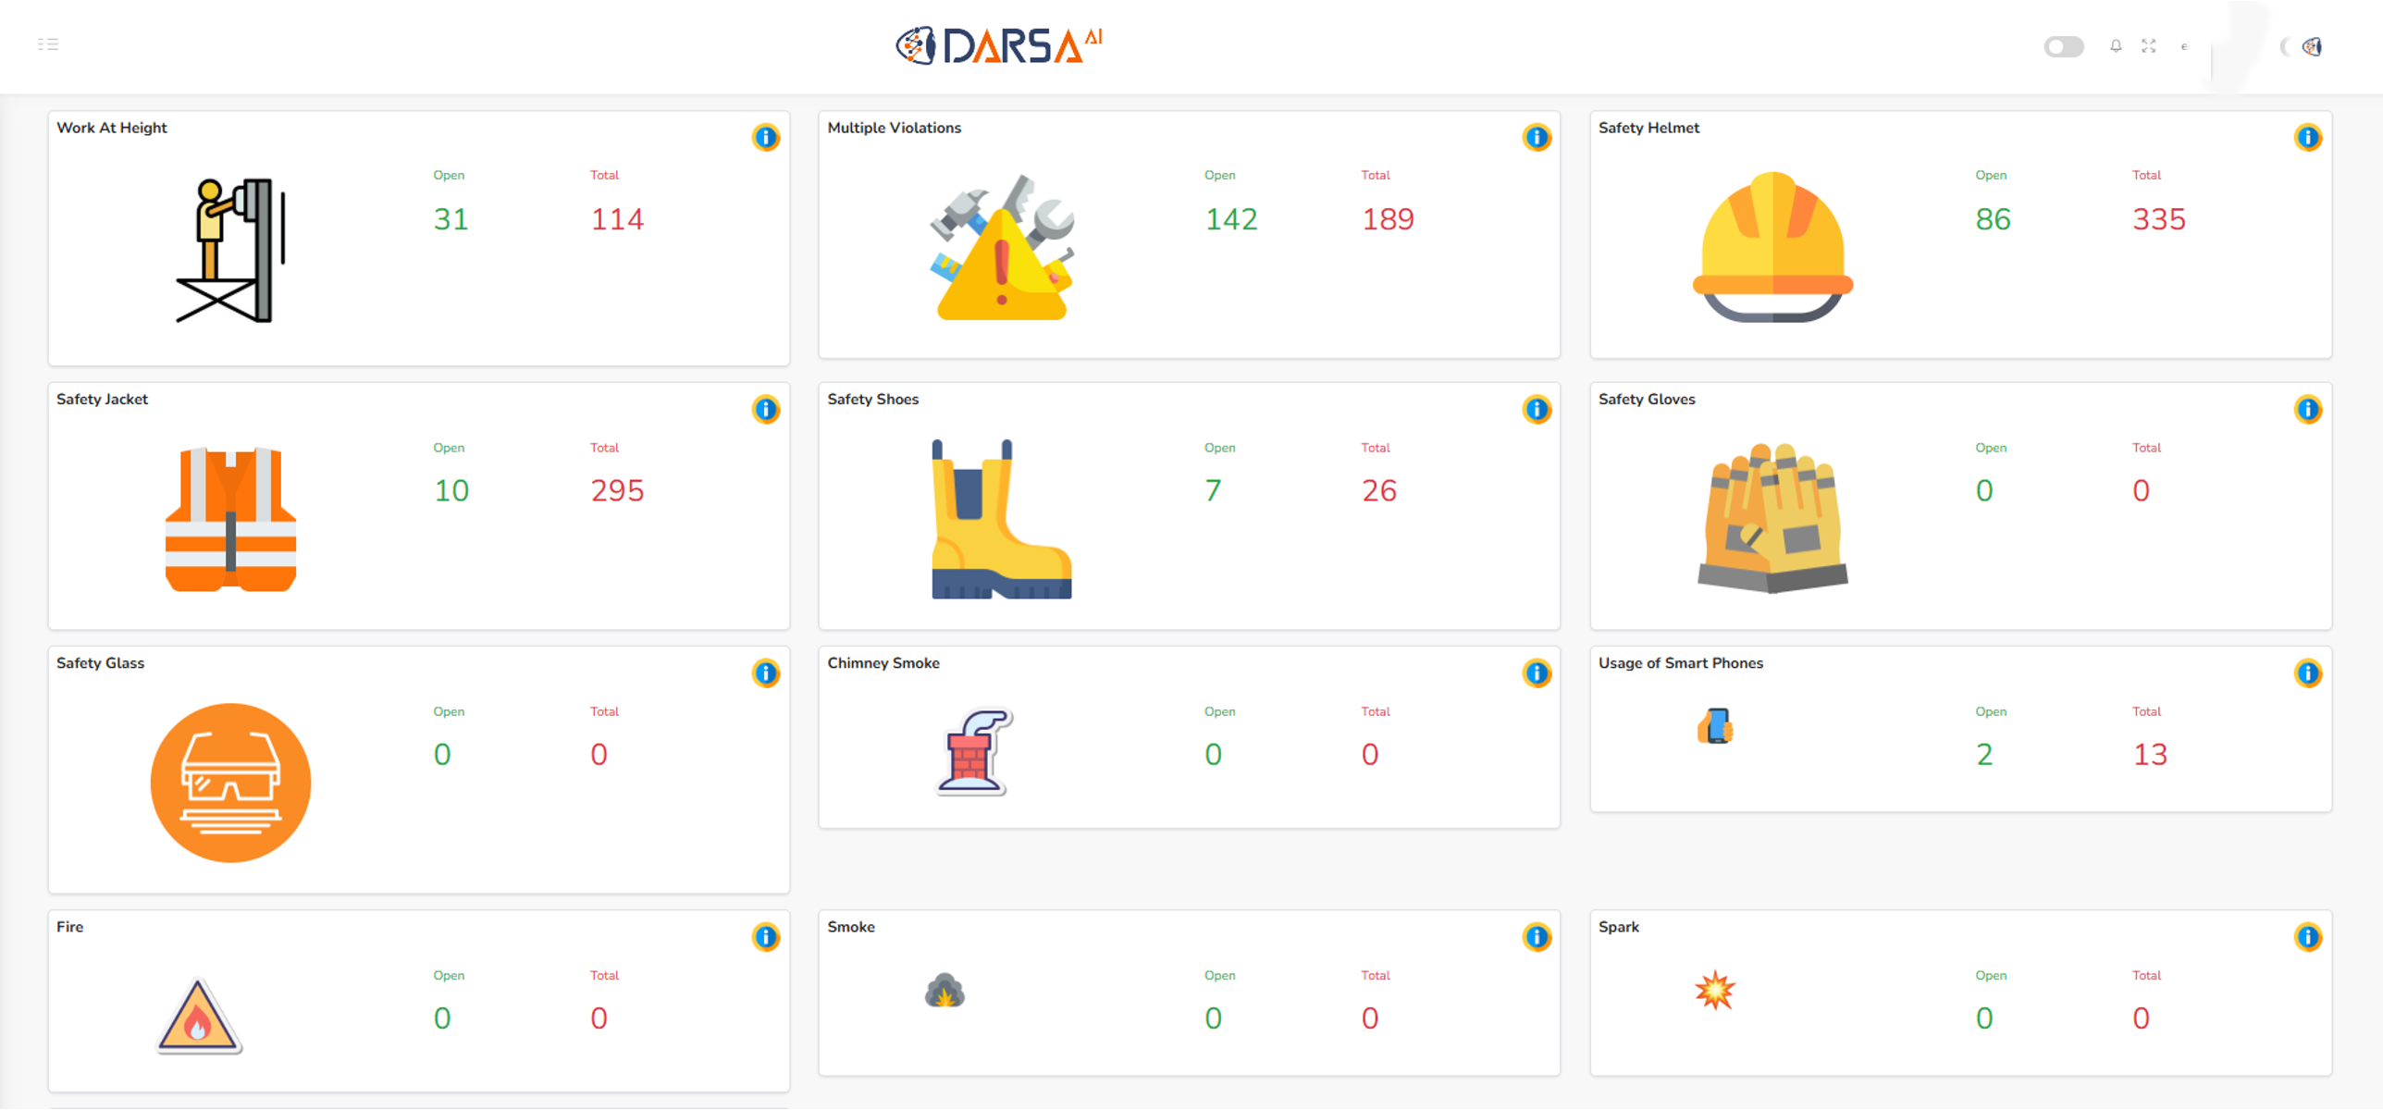Click the Chimney Smoke card title
Screen dimensions: 2383x1110
click(883, 663)
